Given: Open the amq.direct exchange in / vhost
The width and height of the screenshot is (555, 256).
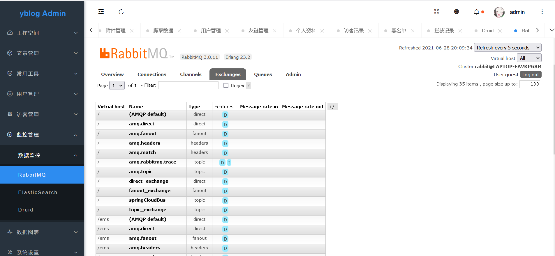Looking at the screenshot, I should tap(142, 124).
